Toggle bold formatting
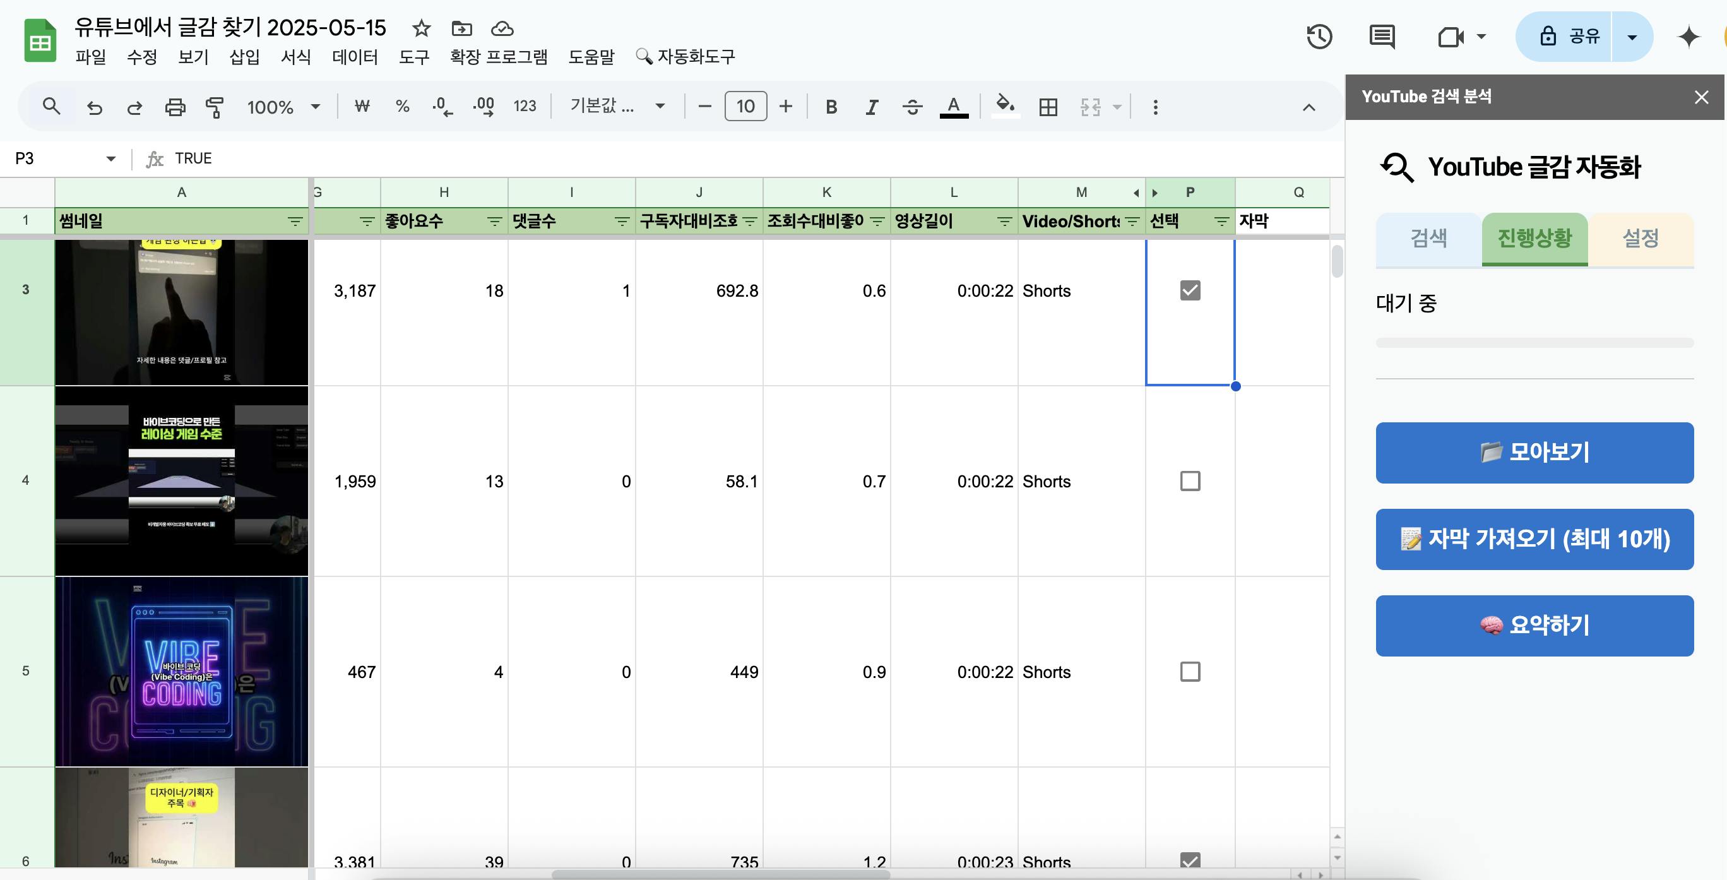 click(x=831, y=107)
